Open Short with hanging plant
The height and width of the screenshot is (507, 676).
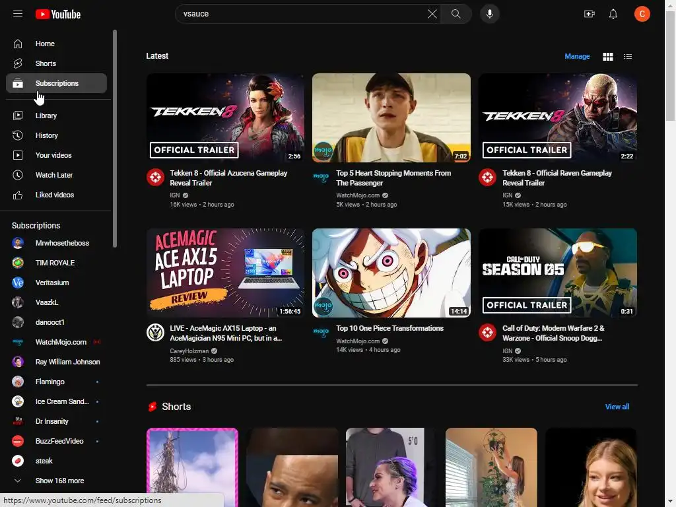point(491,467)
